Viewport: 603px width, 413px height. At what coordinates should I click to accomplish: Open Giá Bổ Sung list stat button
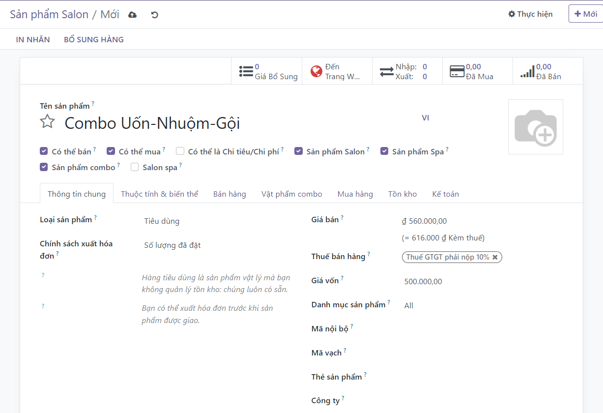[x=268, y=71]
